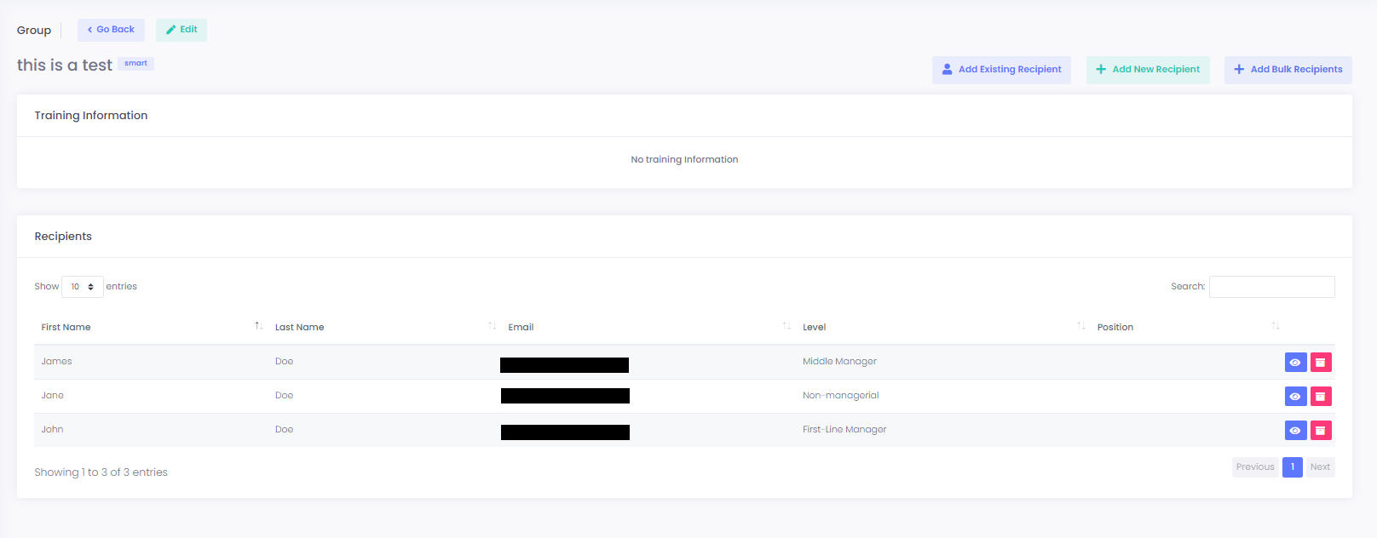Click the Next pagination button

click(1320, 466)
